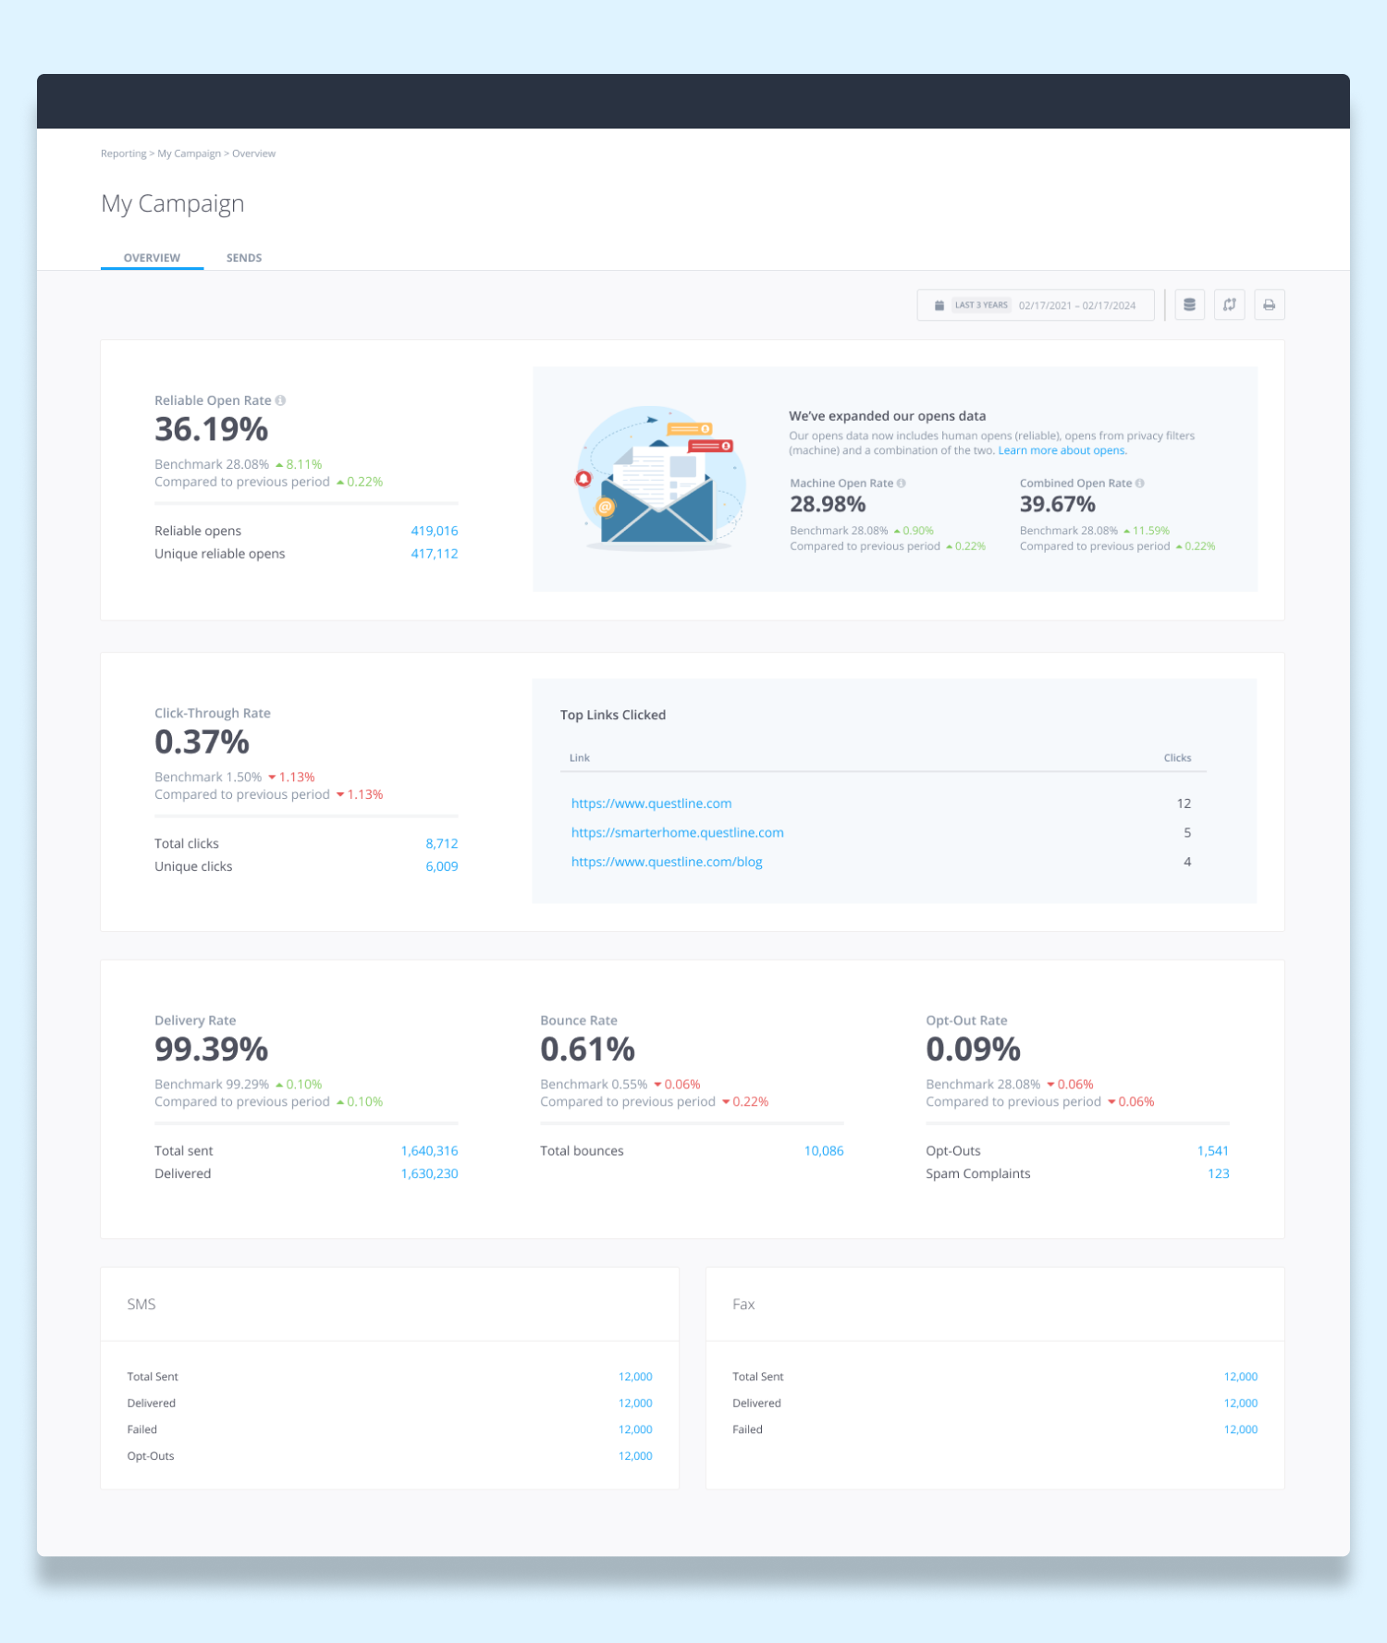Click the My Campaign page title
Screen dimensions: 1387x1643
coord(173,203)
